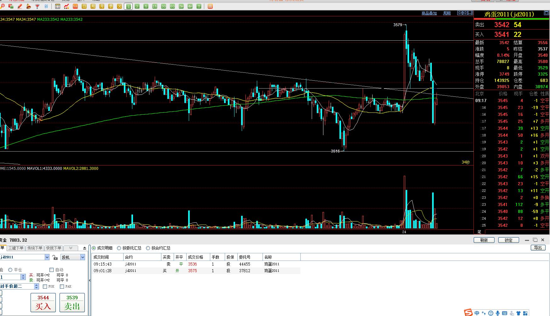Viewport: 550px width, 316px height.
Task: Maximize the 鸡蛋2011 quote panel
Action: (x=547, y=13)
